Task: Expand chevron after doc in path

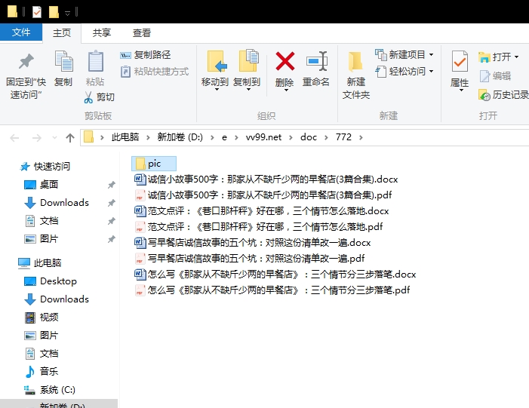Action: [x=326, y=137]
